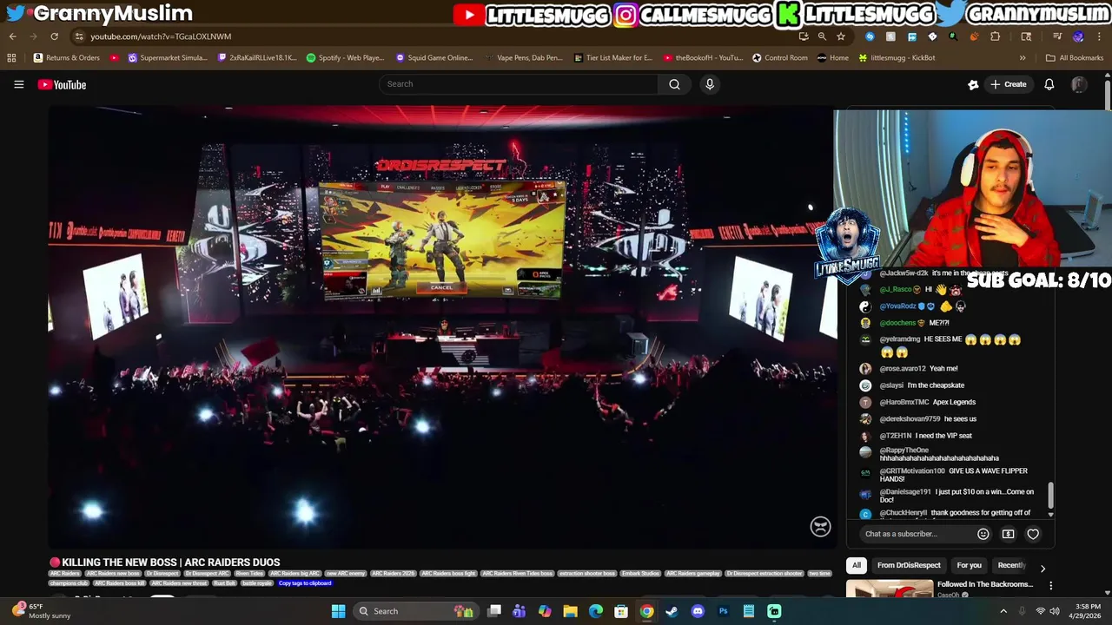Select the For you chip
The image size is (1112, 625).
coord(969,565)
